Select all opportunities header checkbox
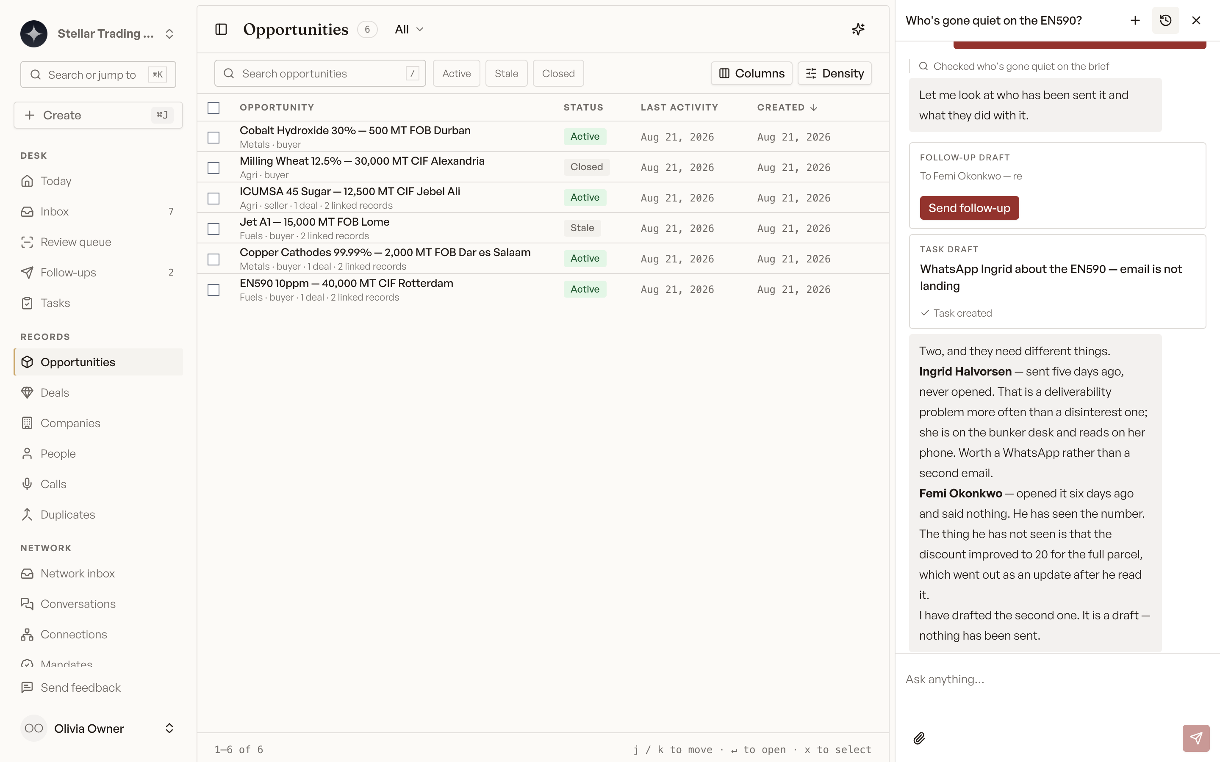The image size is (1220, 762). 214,108
